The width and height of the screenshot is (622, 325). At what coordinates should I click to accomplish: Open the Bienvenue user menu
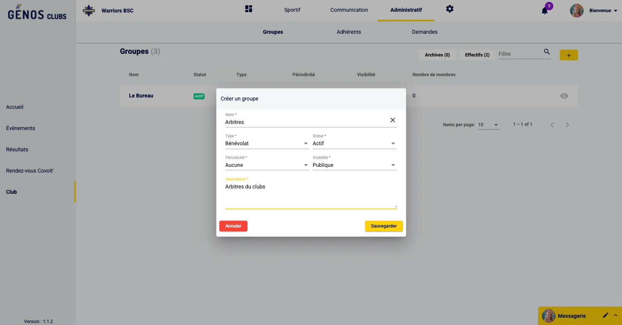(603, 11)
